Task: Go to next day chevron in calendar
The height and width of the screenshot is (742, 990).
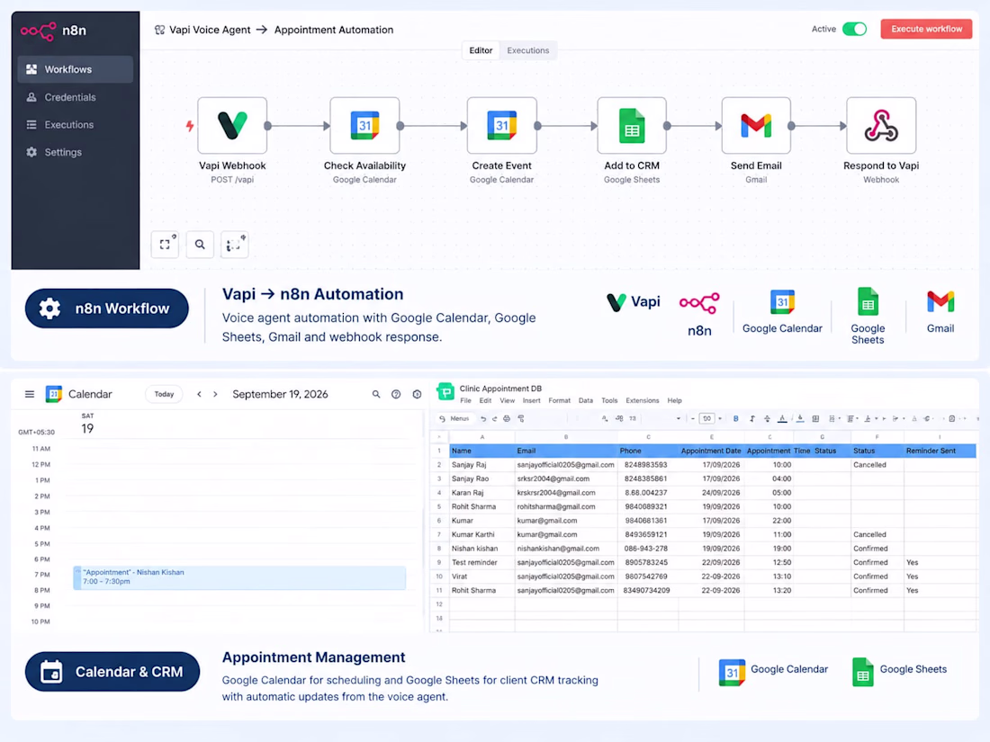Action: tap(215, 394)
